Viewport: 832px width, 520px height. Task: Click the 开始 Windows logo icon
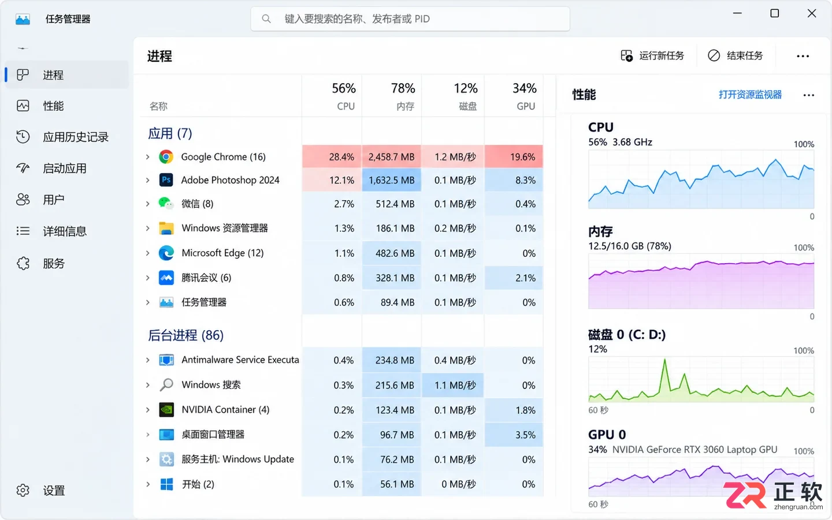[x=166, y=484]
